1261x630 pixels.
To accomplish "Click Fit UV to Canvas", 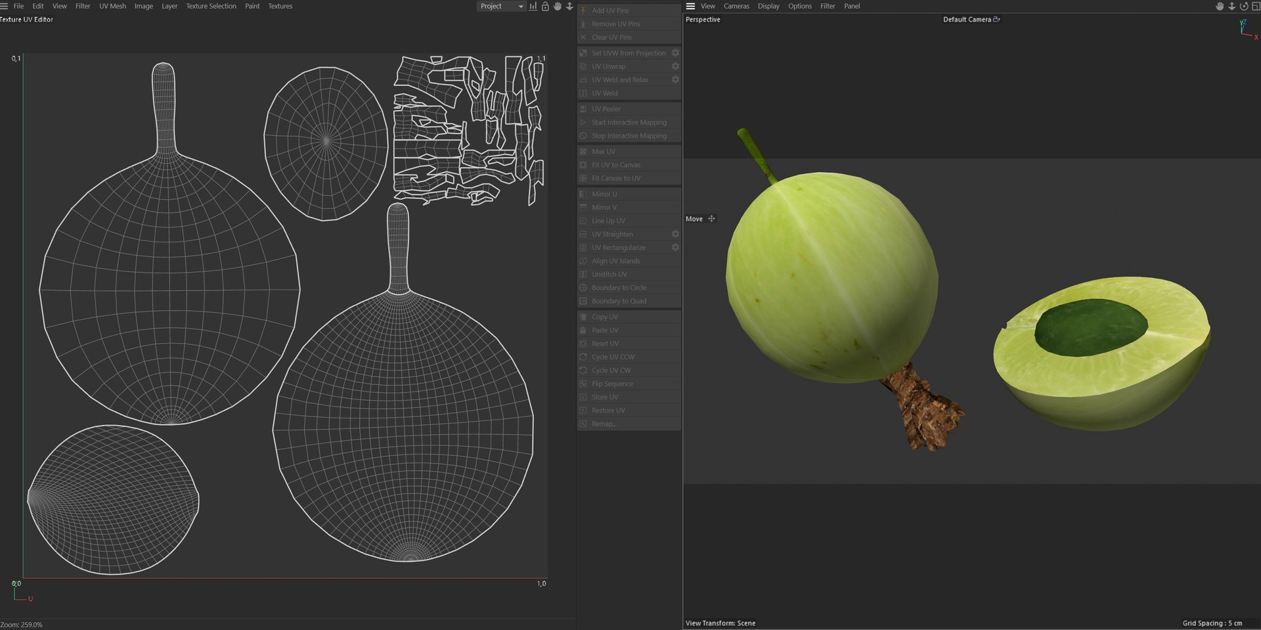I will pos(629,165).
